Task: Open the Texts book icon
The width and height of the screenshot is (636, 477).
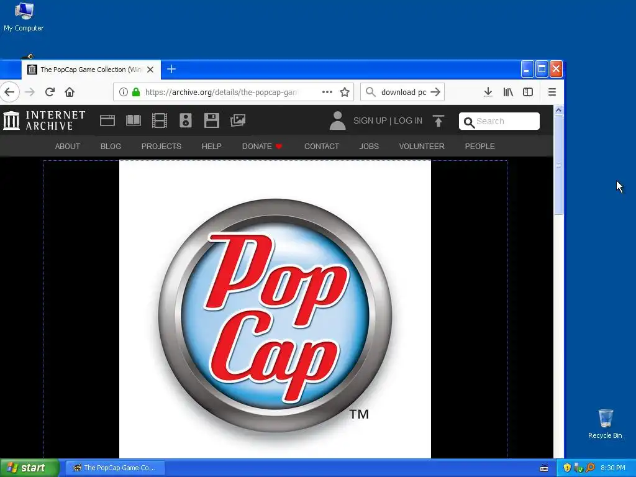Action: pos(134,120)
